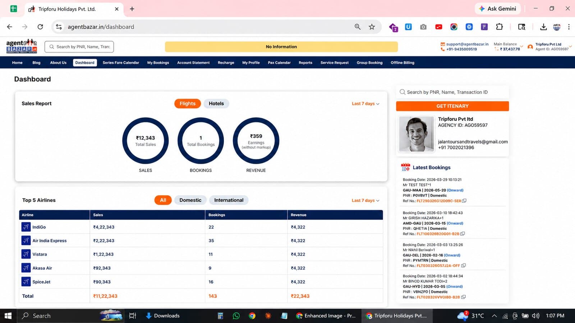Open a new browser tab

coord(132,9)
